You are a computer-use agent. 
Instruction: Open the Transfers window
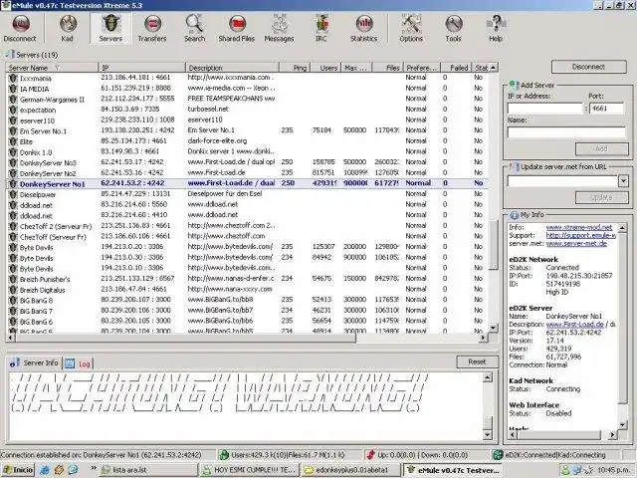(152, 28)
